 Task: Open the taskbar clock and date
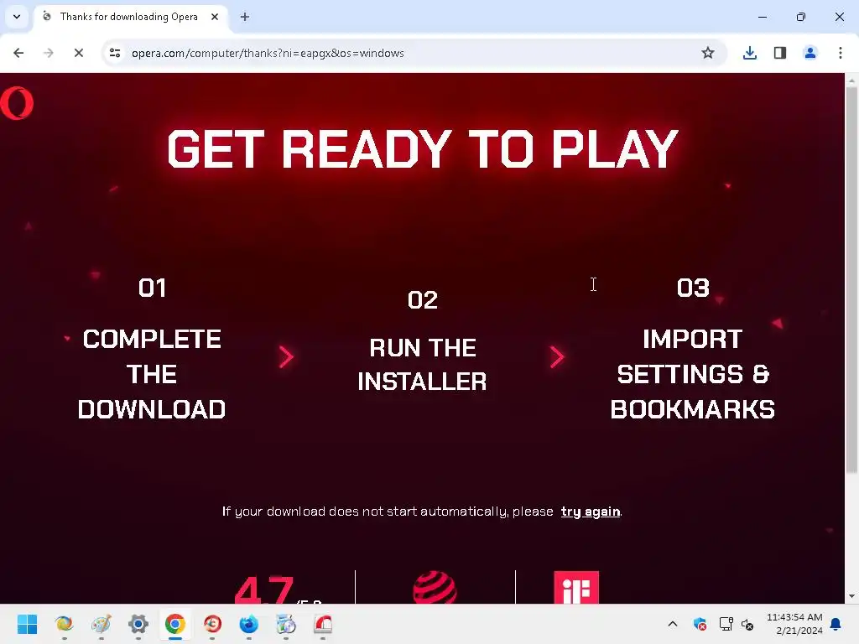tap(794, 624)
